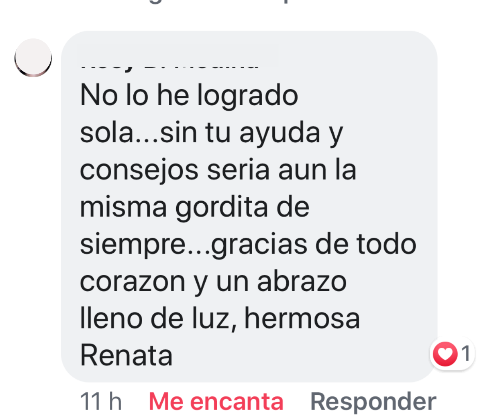Tap the Me encanta reaction link
Viewport: 487px width, 416px height.
[216, 401]
